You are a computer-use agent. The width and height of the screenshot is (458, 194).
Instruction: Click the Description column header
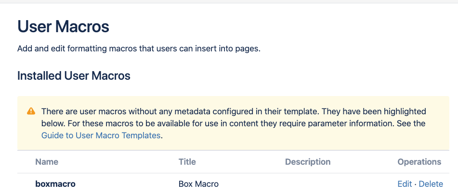308,162
